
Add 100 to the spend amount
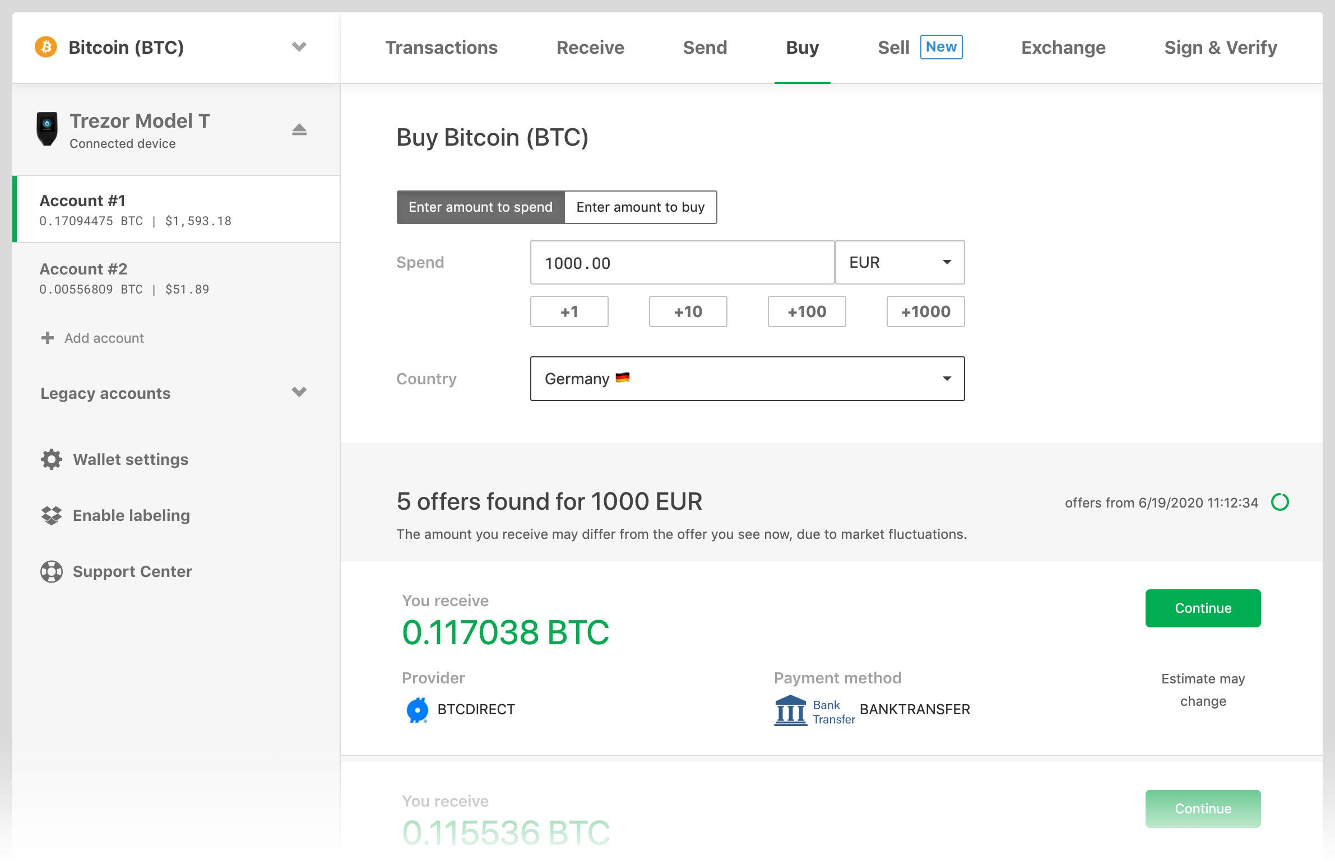pos(806,311)
